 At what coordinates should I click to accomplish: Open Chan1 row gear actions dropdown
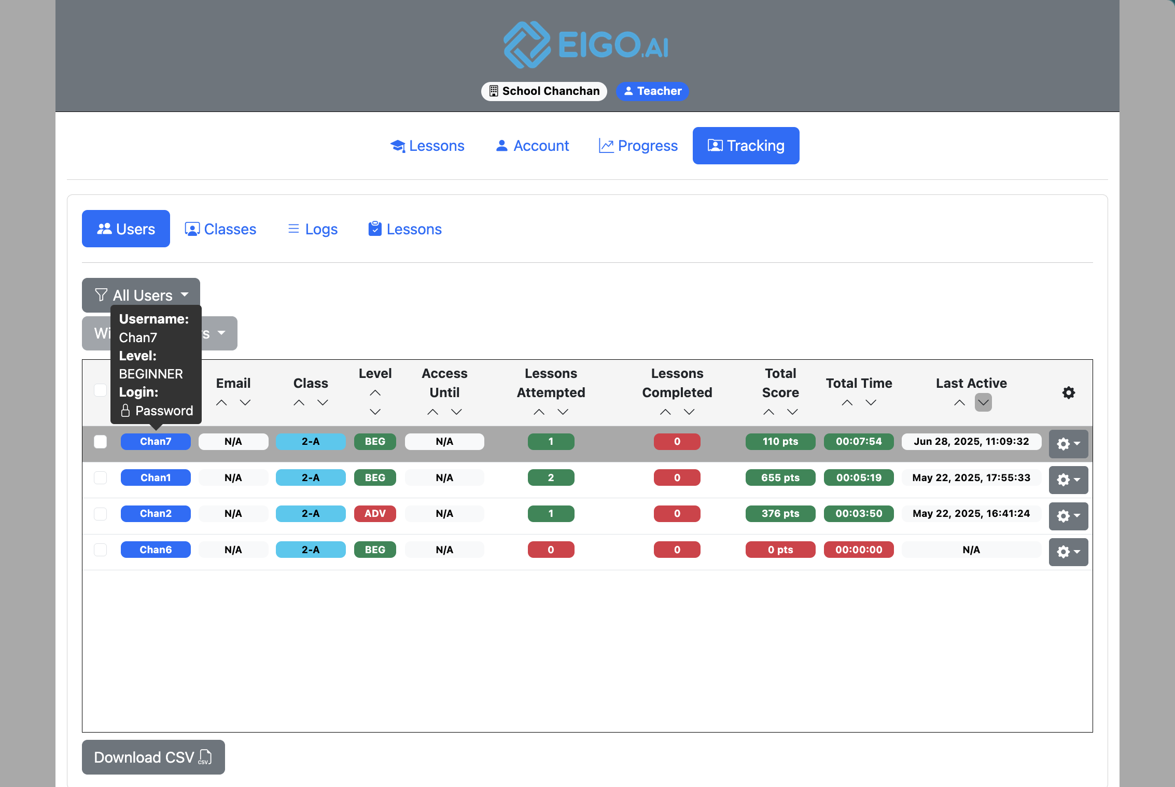pos(1068,480)
